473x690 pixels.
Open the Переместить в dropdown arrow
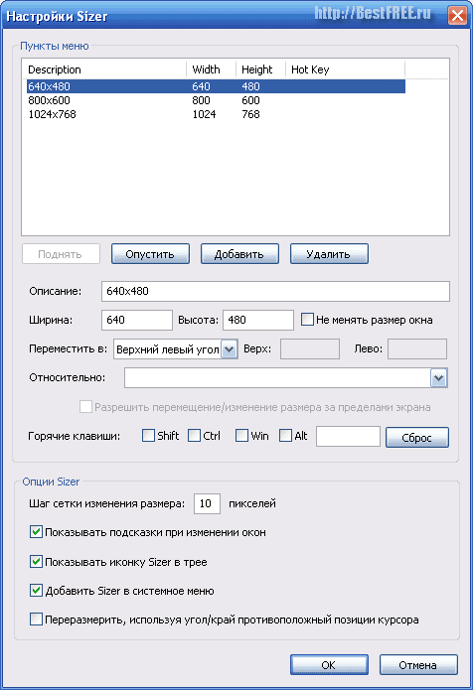click(229, 349)
